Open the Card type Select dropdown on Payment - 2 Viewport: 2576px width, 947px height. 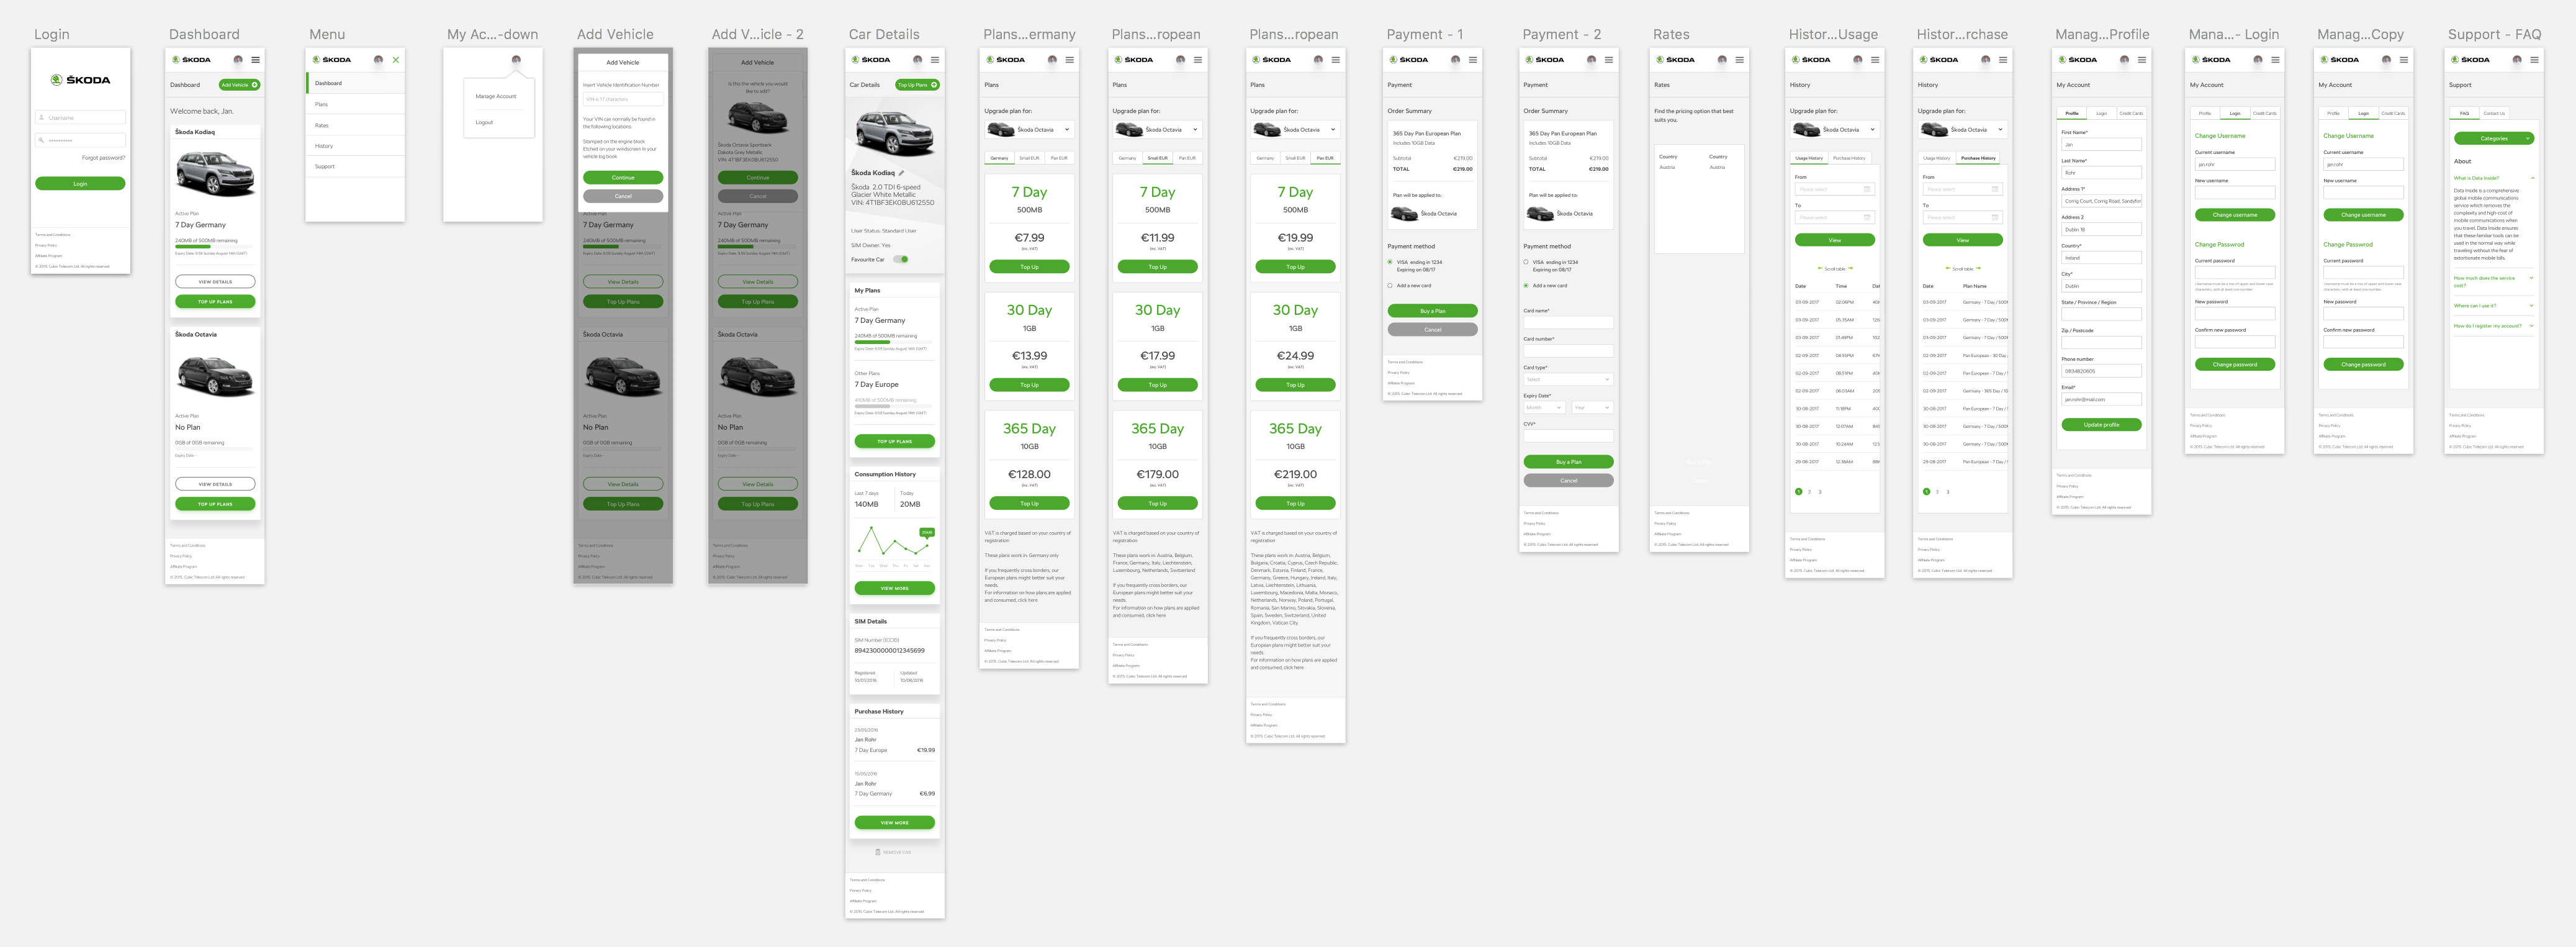[x=1568, y=379]
